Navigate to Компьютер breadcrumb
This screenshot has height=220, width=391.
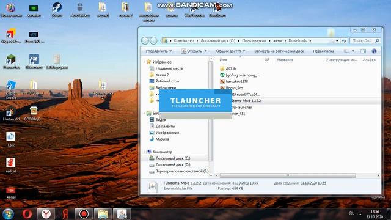pos(184,41)
